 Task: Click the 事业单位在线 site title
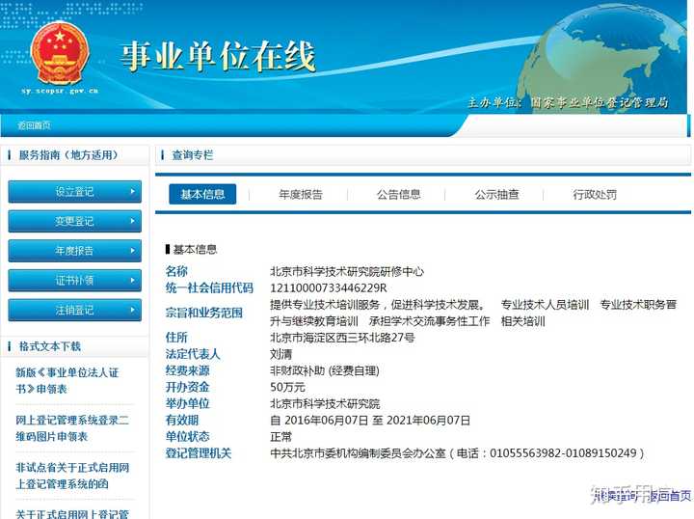pyautogui.click(x=218, y=56)
